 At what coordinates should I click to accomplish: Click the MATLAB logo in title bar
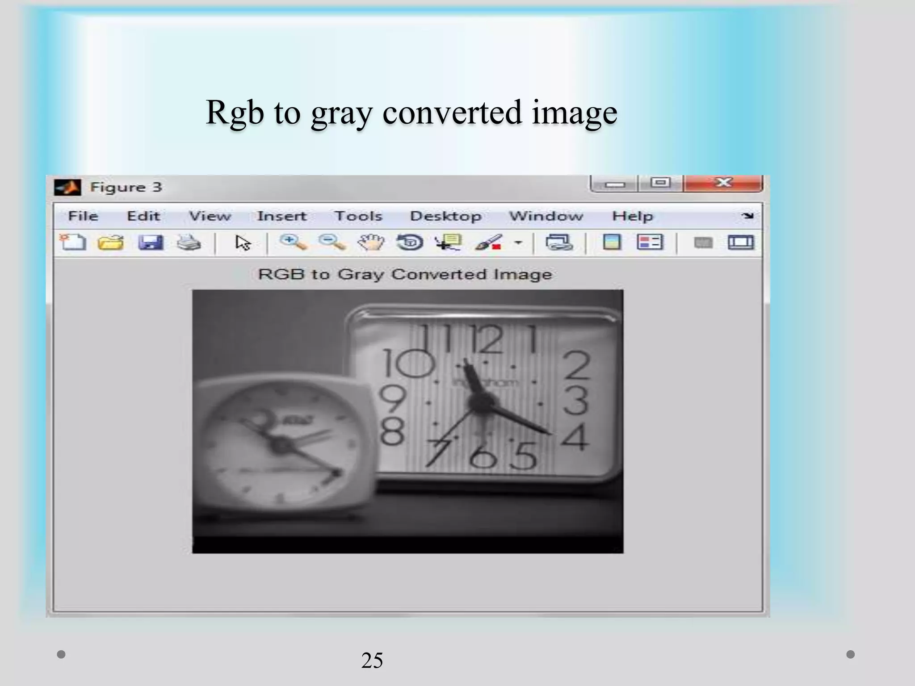click(67, 187)
